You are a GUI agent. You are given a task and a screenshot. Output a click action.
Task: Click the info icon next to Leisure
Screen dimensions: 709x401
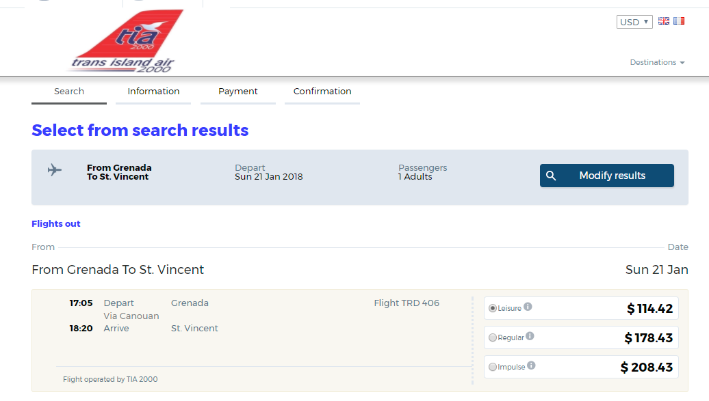click(528, 307)
